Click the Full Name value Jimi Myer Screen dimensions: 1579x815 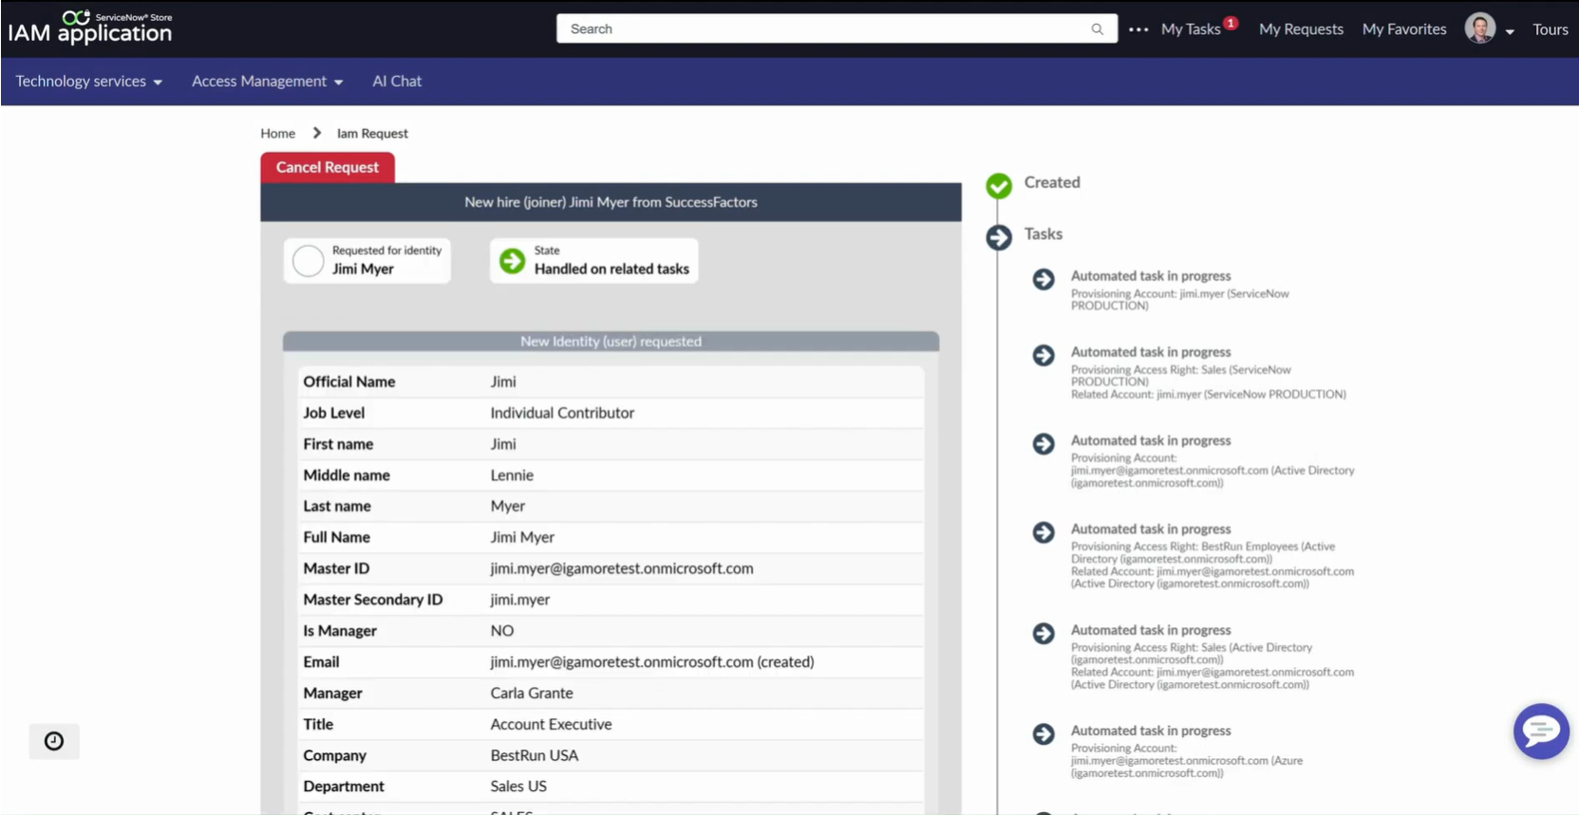click(x=522, y=537)
